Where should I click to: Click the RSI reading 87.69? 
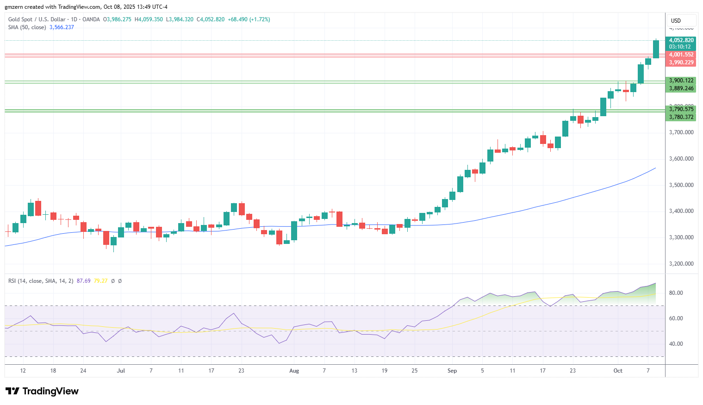[84, 281]
